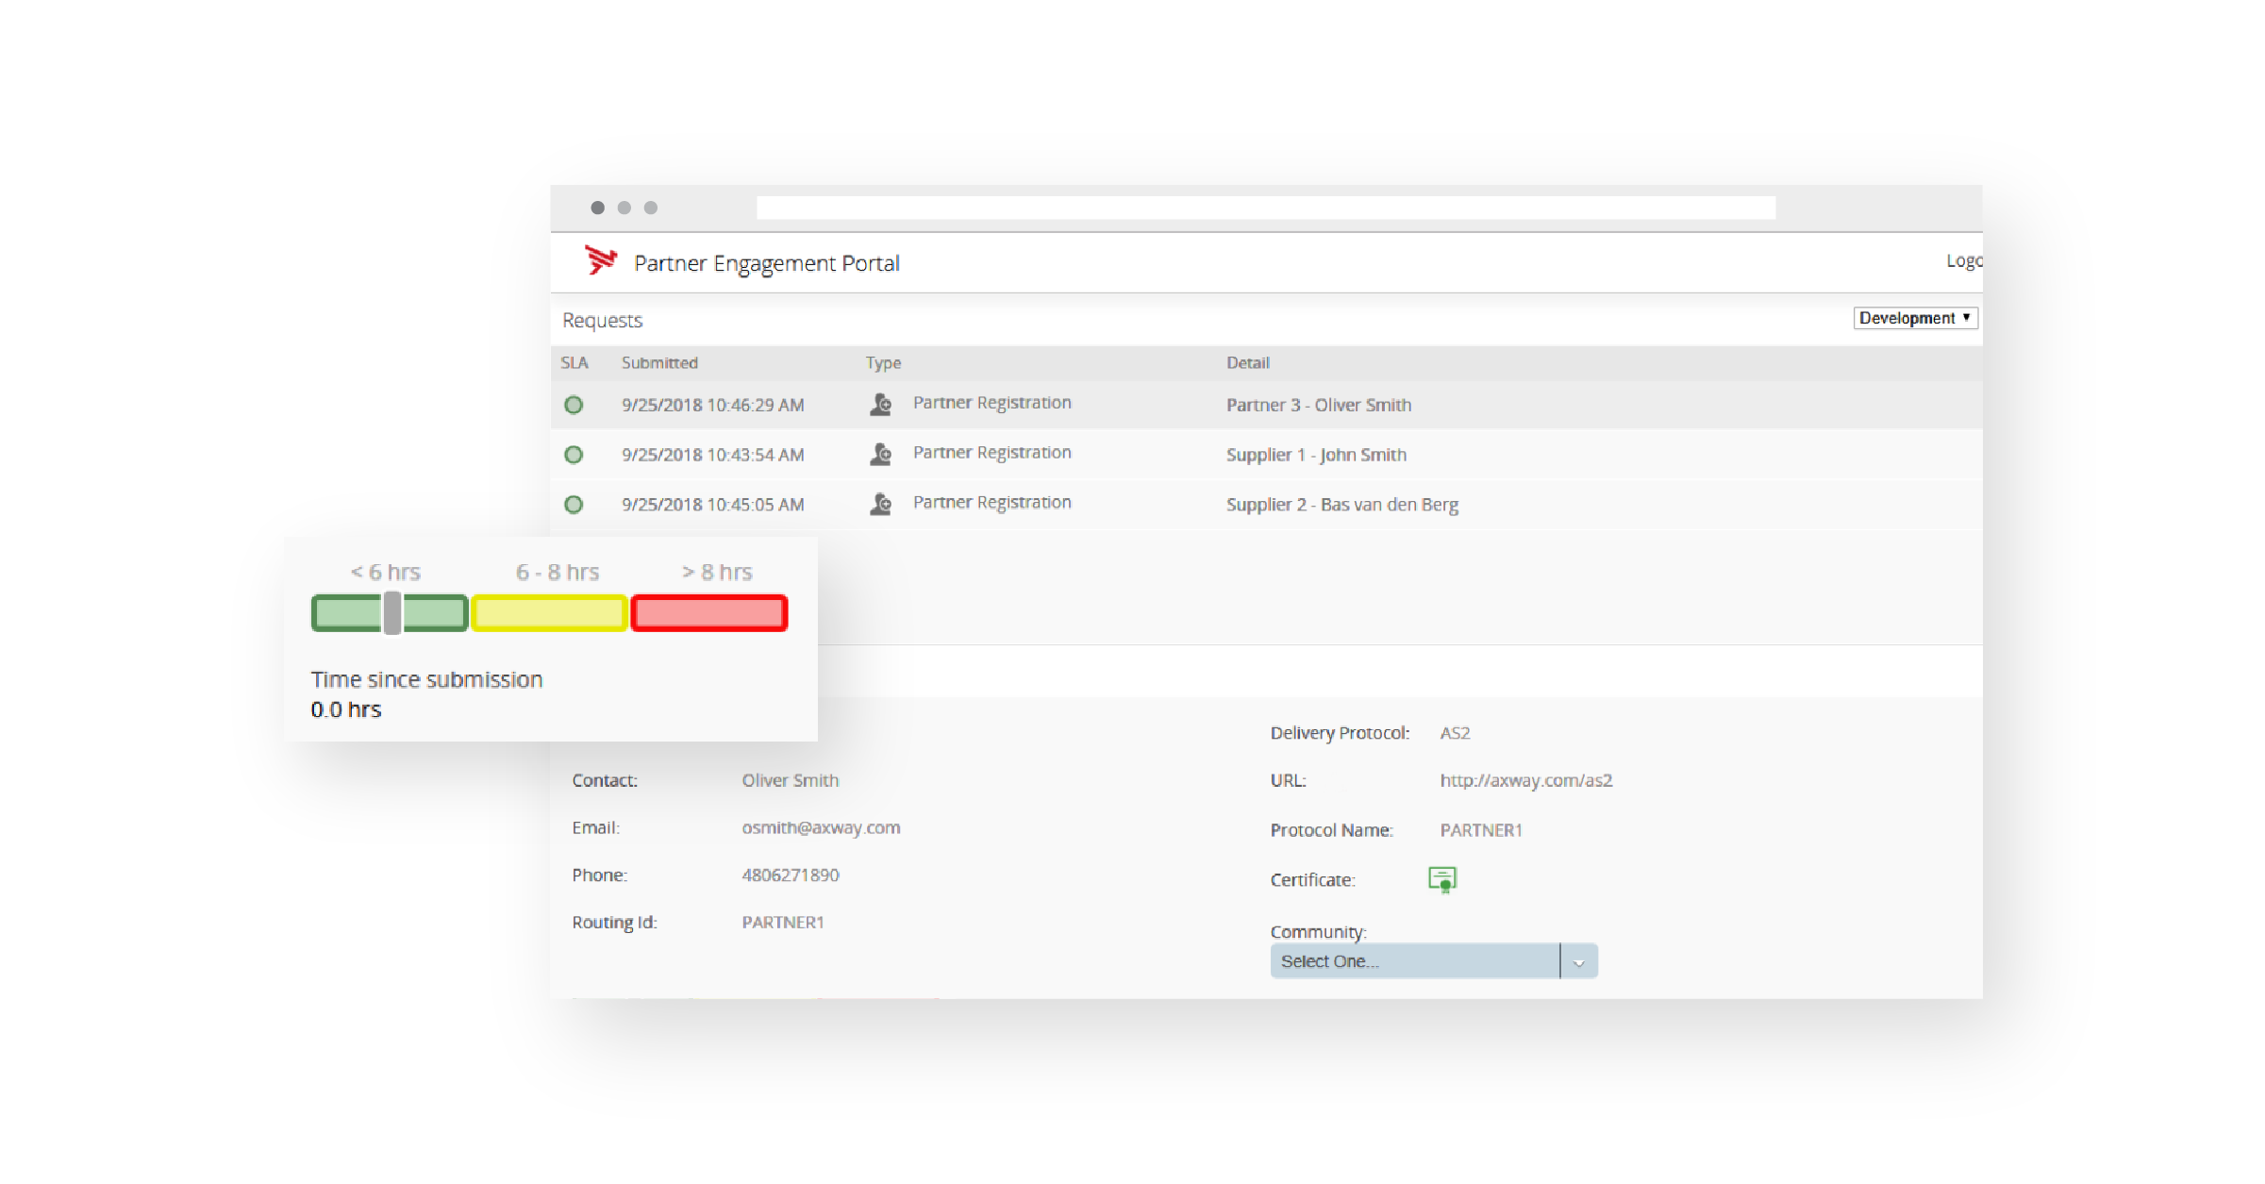This screenshot has height=1184, width=2265.
Task: Click Partner Registration text in third row
Action: (991, 503)
